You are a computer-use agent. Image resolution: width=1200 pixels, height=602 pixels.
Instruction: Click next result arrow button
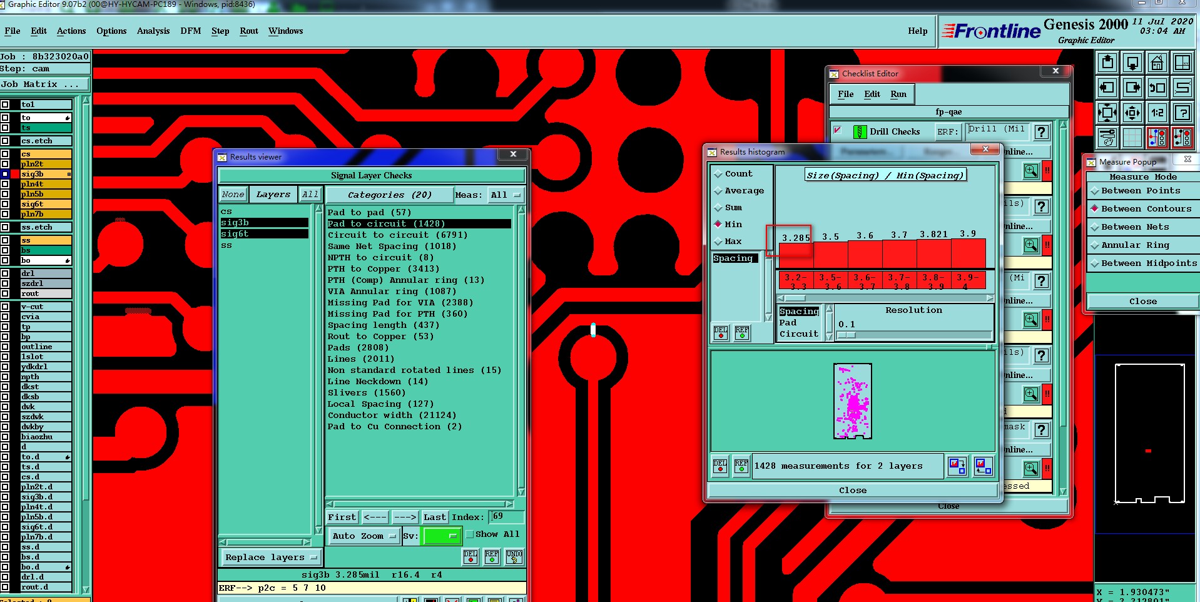[405, 518]
